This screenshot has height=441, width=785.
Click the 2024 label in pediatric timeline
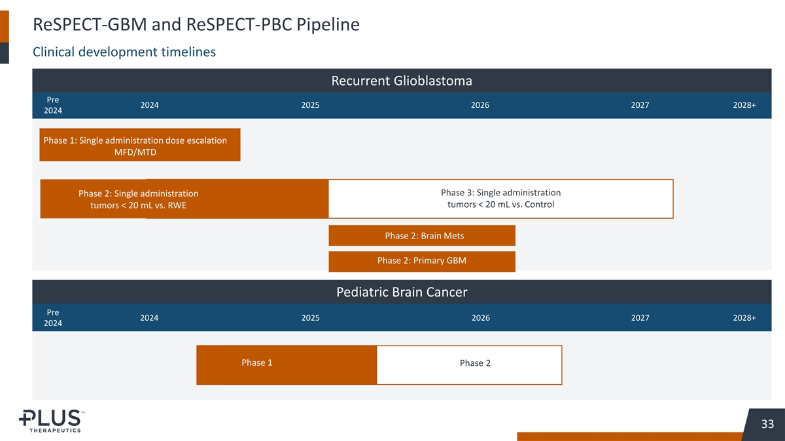pos(149,318)
